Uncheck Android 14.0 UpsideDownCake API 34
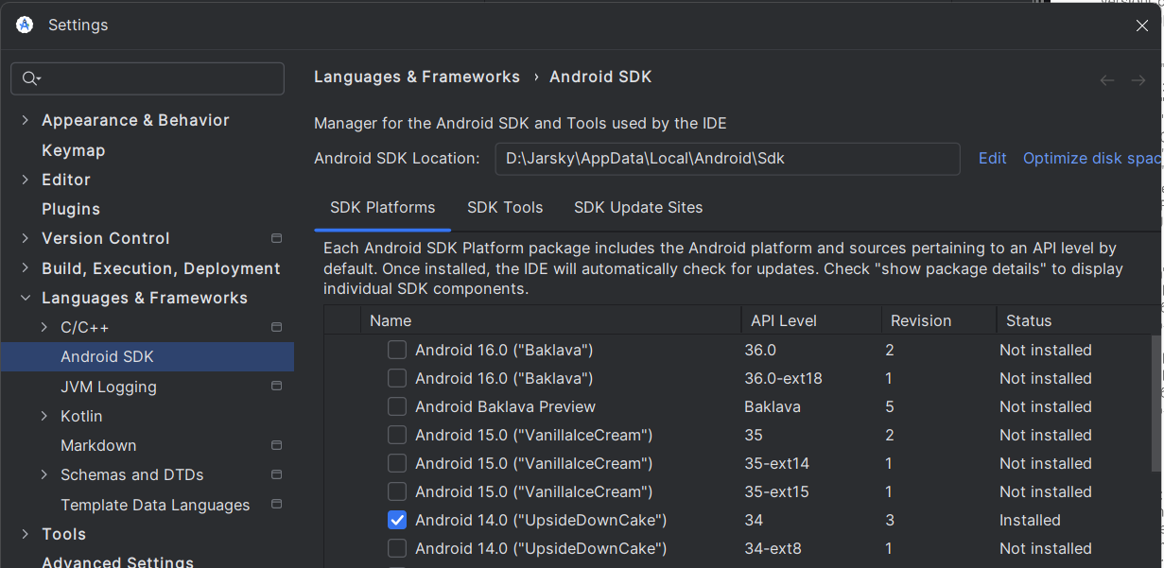Image resolution: width=1164 pixels, height=568 pixels. click(x=397, y=520)
